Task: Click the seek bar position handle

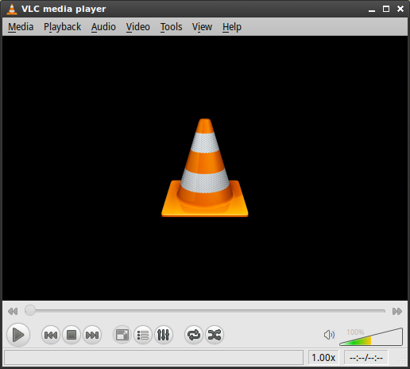Action: tap(30, 310)
